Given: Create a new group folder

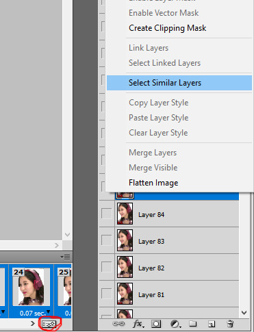Looking at the screenshot, I should tap(193, 324).
